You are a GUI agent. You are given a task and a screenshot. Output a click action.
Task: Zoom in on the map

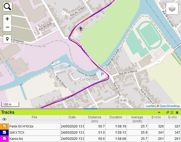tap(7, 19)
